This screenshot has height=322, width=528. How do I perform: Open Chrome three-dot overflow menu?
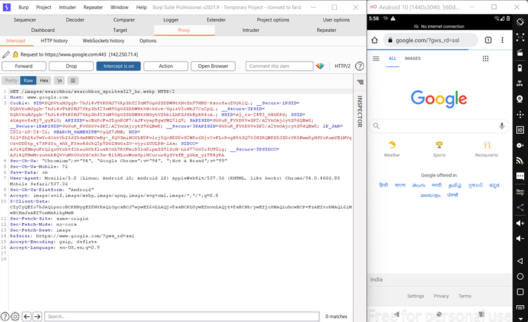click(x=503, y=40)
